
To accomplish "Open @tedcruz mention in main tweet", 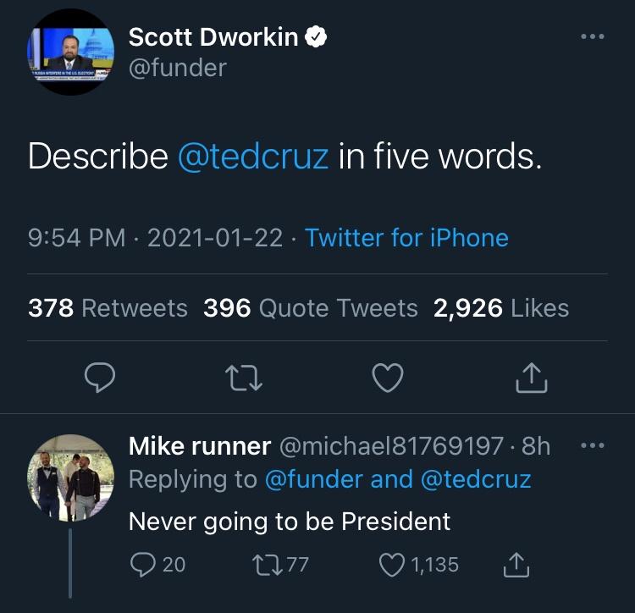I will click(x=253, y=157).
